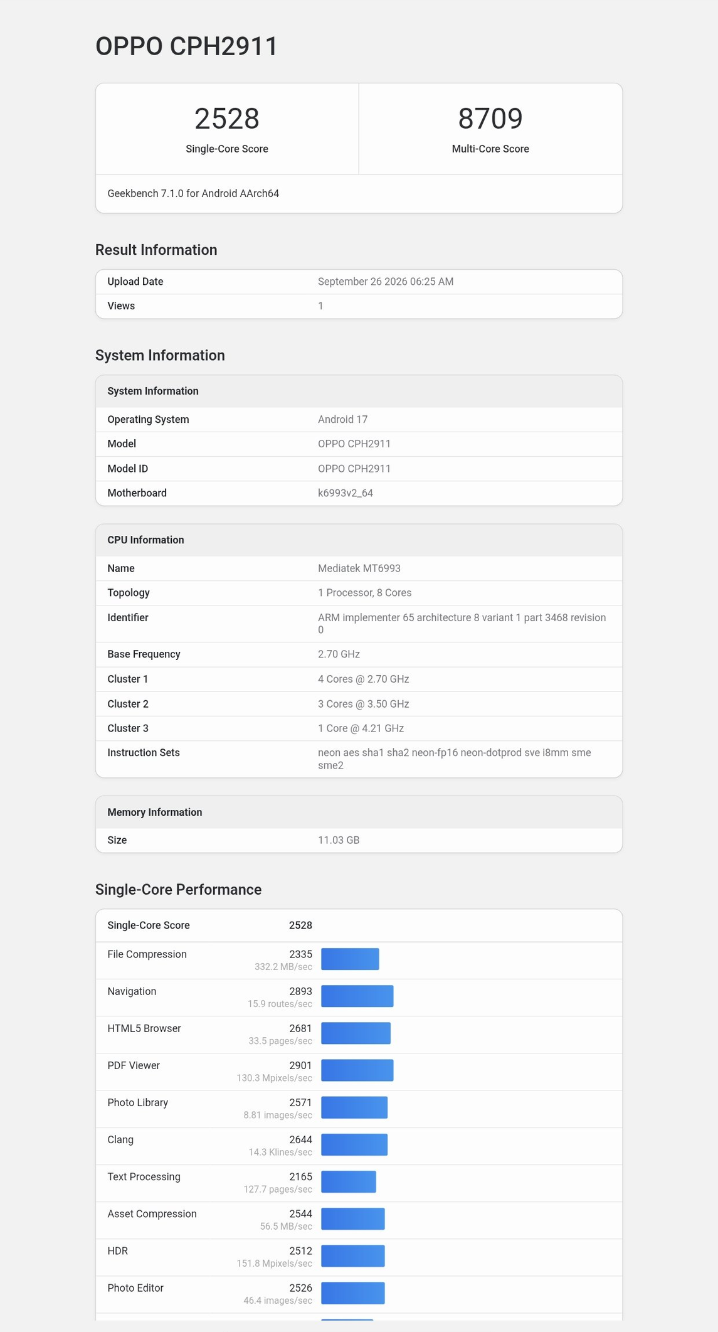Select the Model ID value OPPO CPH2911
The width and height of the screenshot is (718, 1332).
point(354,469)
